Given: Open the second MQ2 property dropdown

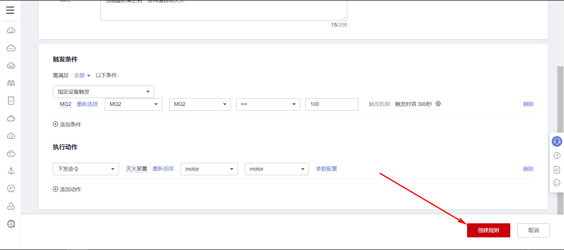Looking at the screenshot, I should point(200,104).
